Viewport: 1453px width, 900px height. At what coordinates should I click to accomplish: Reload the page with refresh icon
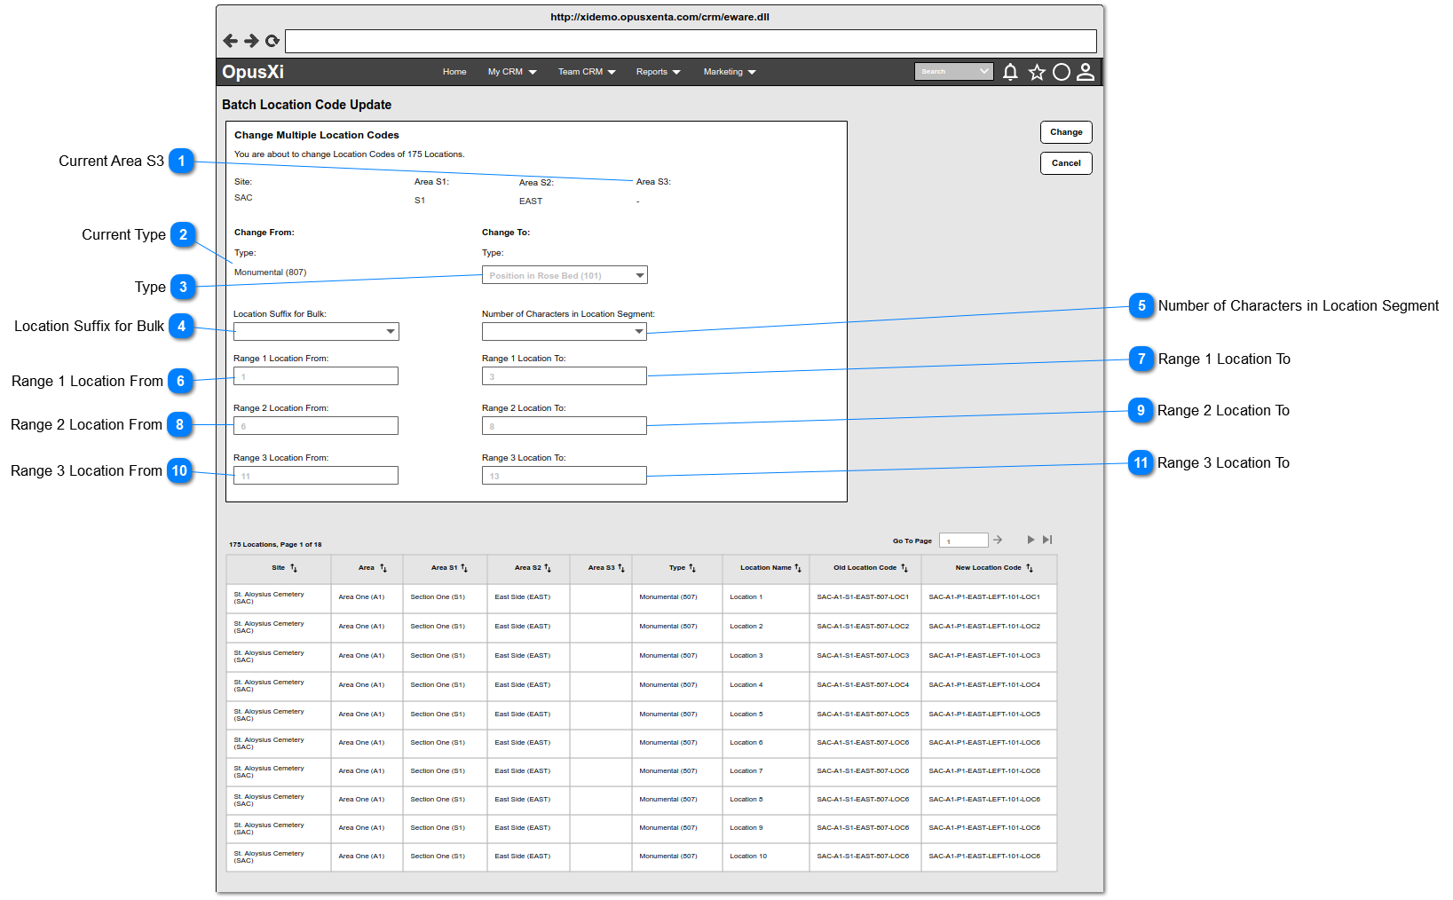pos(272,41)
